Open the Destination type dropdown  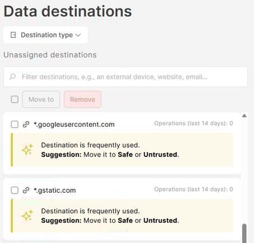click(45, 35)
